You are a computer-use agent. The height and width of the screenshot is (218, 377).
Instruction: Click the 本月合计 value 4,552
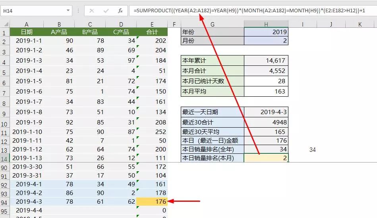266,71
